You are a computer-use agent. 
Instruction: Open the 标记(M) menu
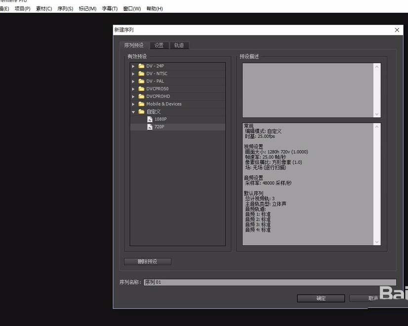[x=87, y=8]
